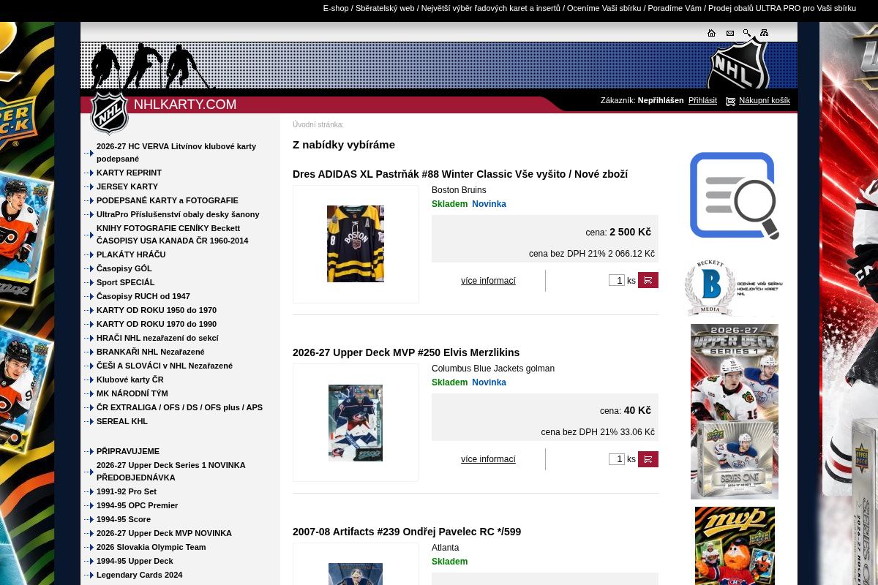Open PŘIPRAVUJEME section
This screenshot has width=878, height=585.
[128, 451]
